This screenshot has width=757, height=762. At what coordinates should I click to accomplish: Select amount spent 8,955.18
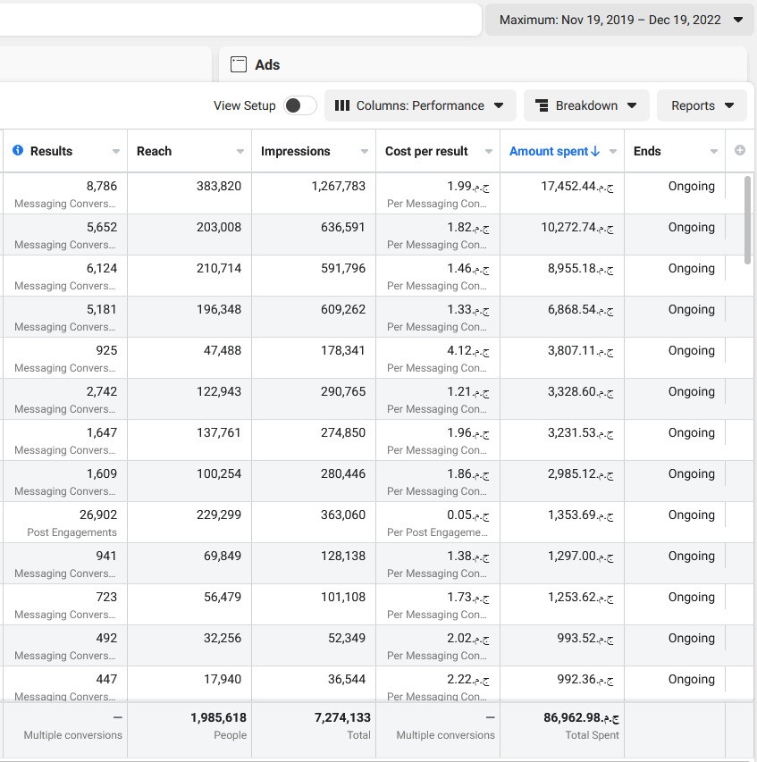(581, 268)
